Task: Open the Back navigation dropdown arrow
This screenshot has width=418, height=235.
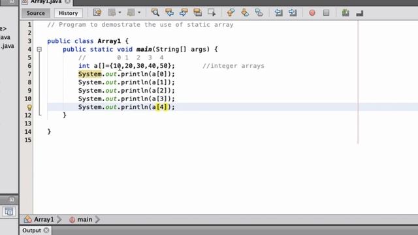Action: point(120,12)
